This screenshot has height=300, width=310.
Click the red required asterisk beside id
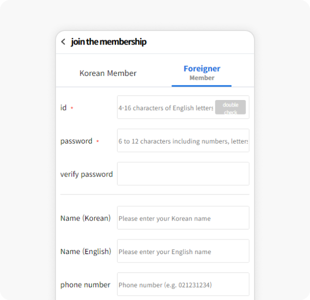click(x=72, y=108)
